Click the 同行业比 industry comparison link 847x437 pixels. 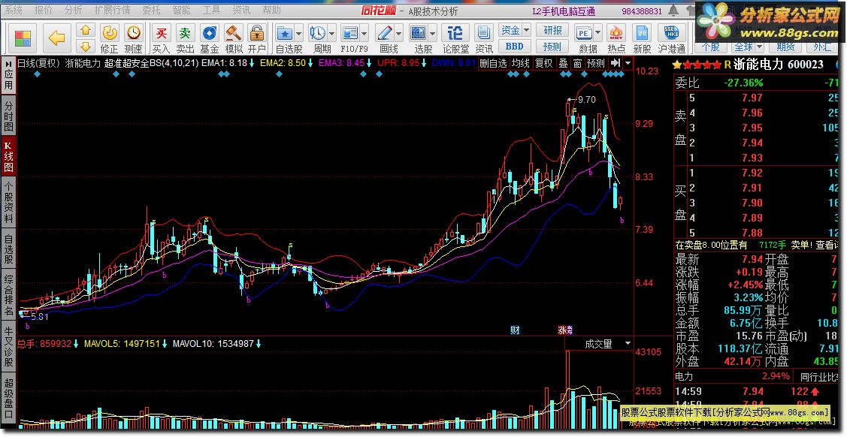click(x=820, y=376)
